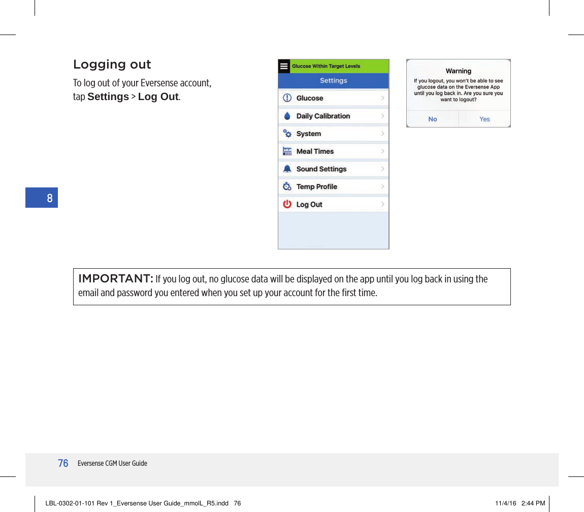Expand the Daily Calibration row chevron
584x512 pixels.
click(382, 116)
